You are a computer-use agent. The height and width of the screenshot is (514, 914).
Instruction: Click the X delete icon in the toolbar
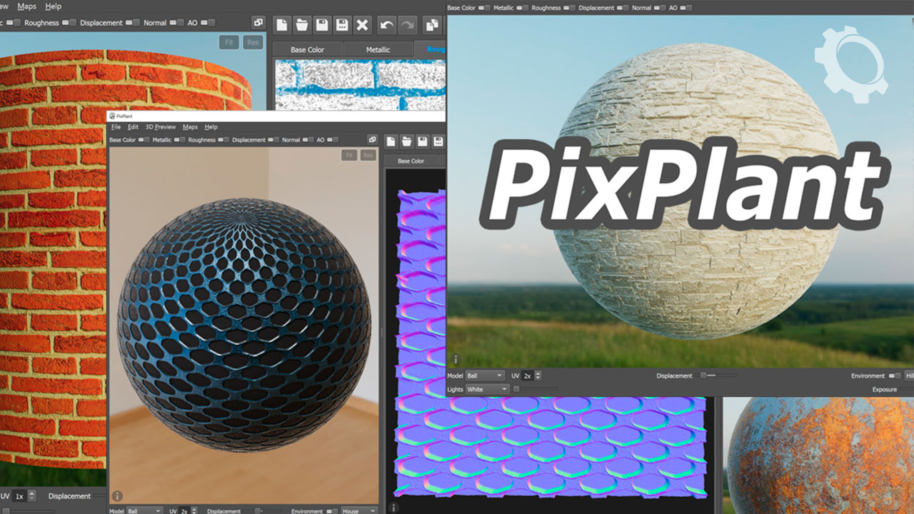coord(363,24)
